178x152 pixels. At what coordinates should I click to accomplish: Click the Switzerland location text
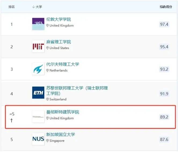click(58, 99)
